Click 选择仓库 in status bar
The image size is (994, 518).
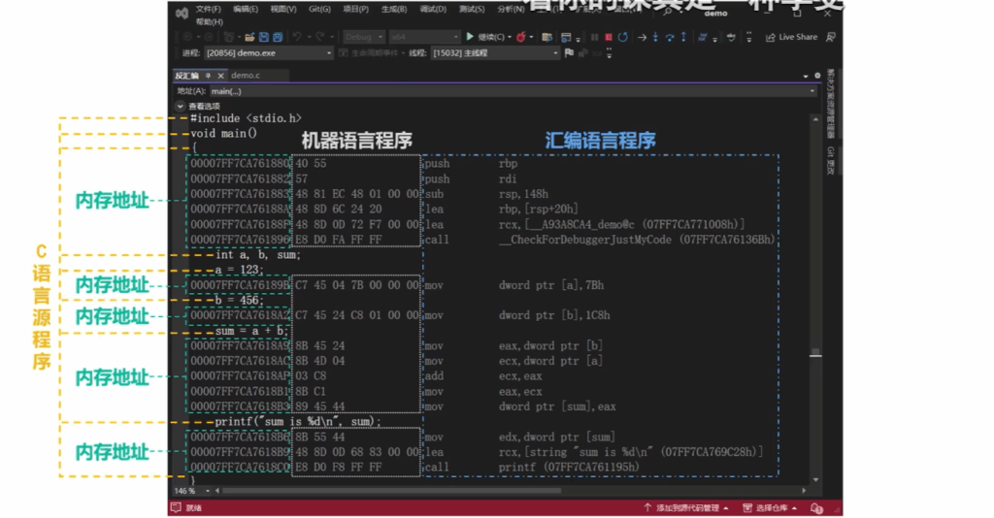(x=770, y=507)
